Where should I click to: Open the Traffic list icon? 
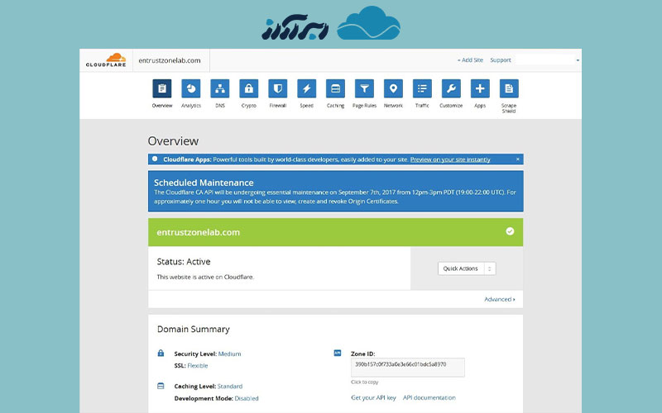click(422, 88)
